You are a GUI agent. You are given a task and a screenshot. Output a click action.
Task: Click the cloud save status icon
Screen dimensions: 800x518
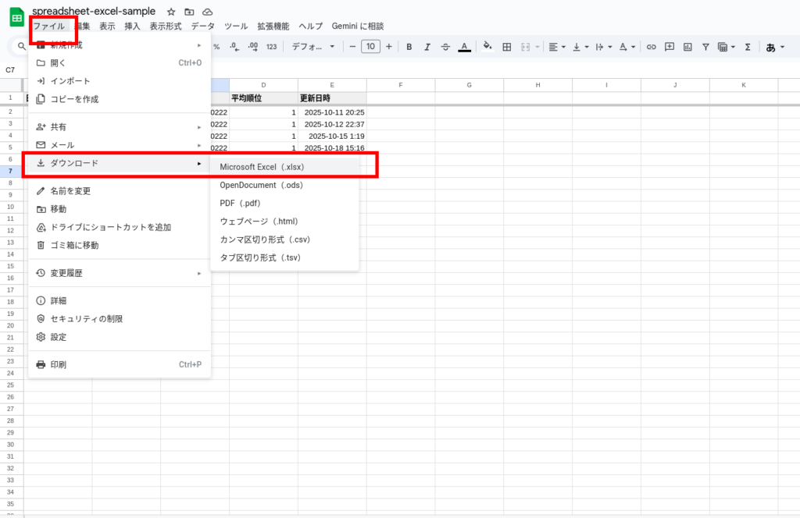pos(207,11)
